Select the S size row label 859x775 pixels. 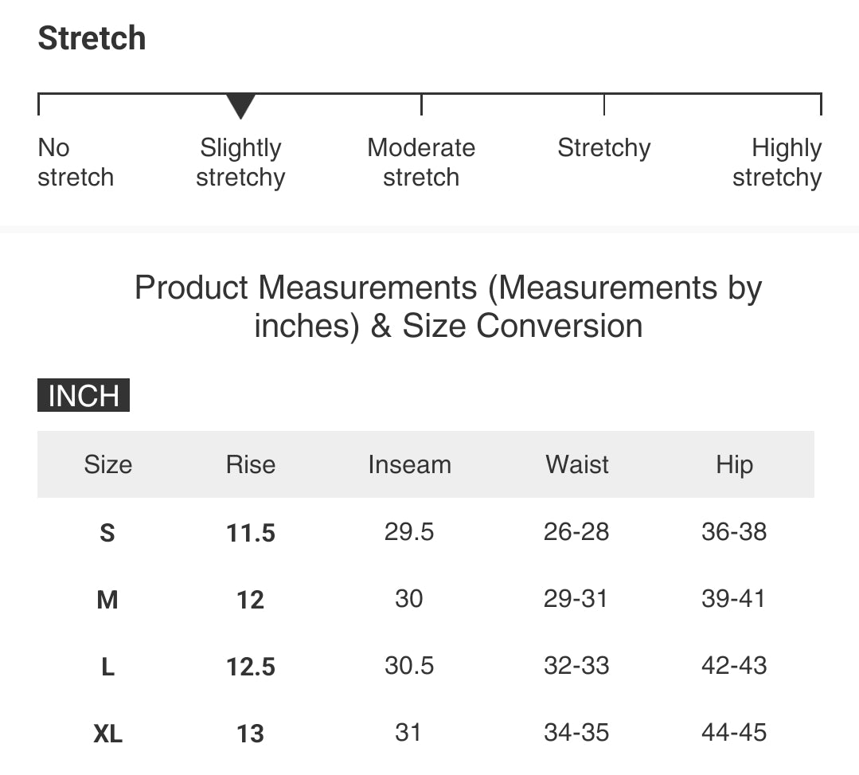[107, 533]
